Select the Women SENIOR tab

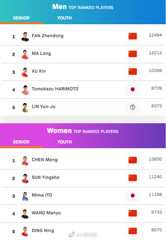(21, 142)
